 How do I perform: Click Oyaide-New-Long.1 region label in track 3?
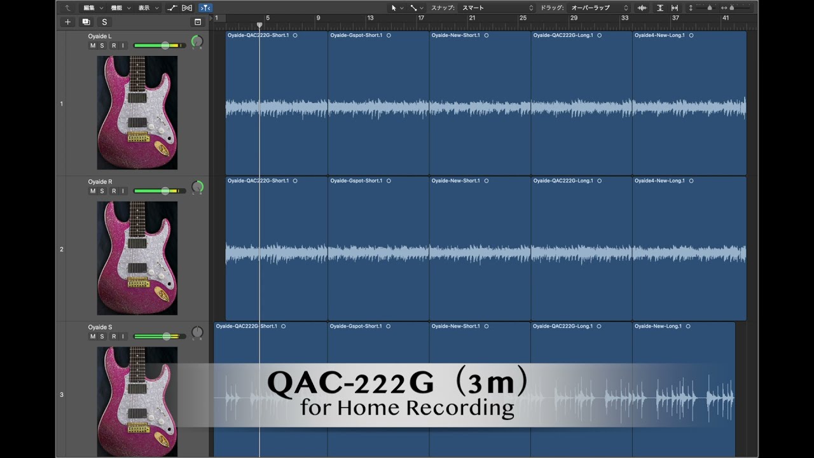658,326
